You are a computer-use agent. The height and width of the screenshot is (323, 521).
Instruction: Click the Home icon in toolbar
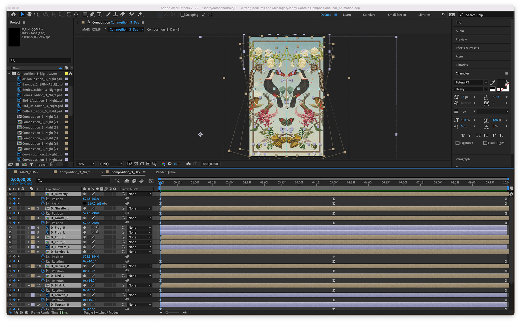point(13,14)
